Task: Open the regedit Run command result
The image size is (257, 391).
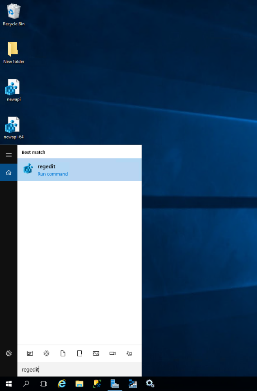Action: pyautogui.click(x=79, y=170)
